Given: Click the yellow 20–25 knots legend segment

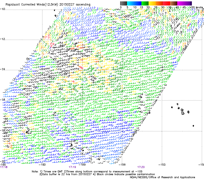Looking at the screenshot, I should click(x=152, y=3).
